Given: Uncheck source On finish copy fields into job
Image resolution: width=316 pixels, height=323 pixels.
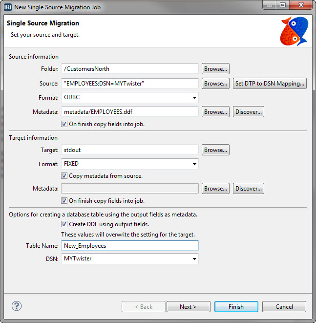Looking at the screenshot, I should click(64, 124).
